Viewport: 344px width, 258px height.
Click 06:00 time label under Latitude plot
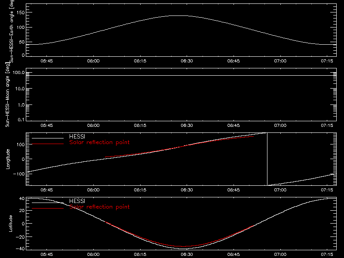[x=93, y=254]
